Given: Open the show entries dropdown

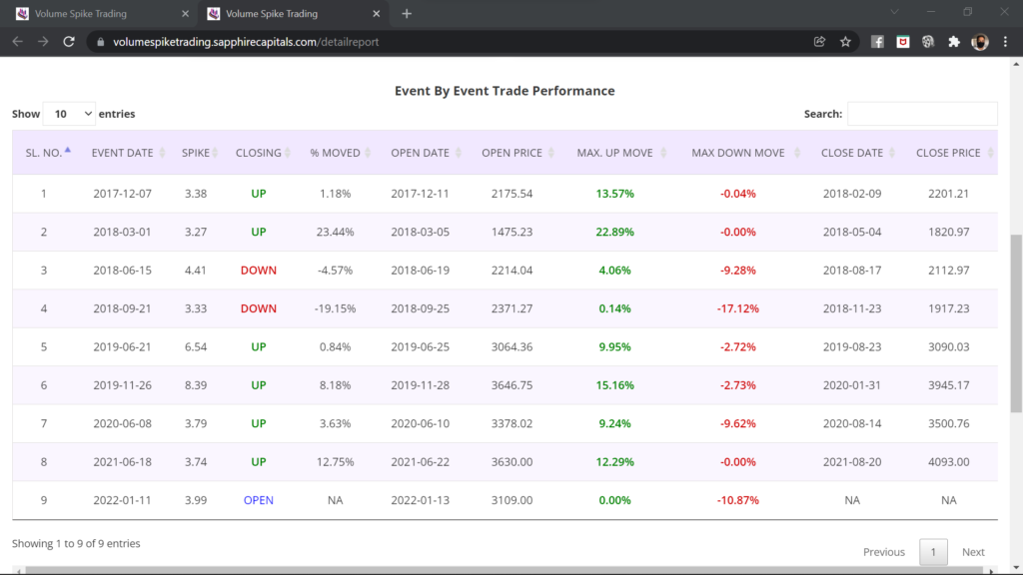Looking at the screenshot, I should coord(69,114).
